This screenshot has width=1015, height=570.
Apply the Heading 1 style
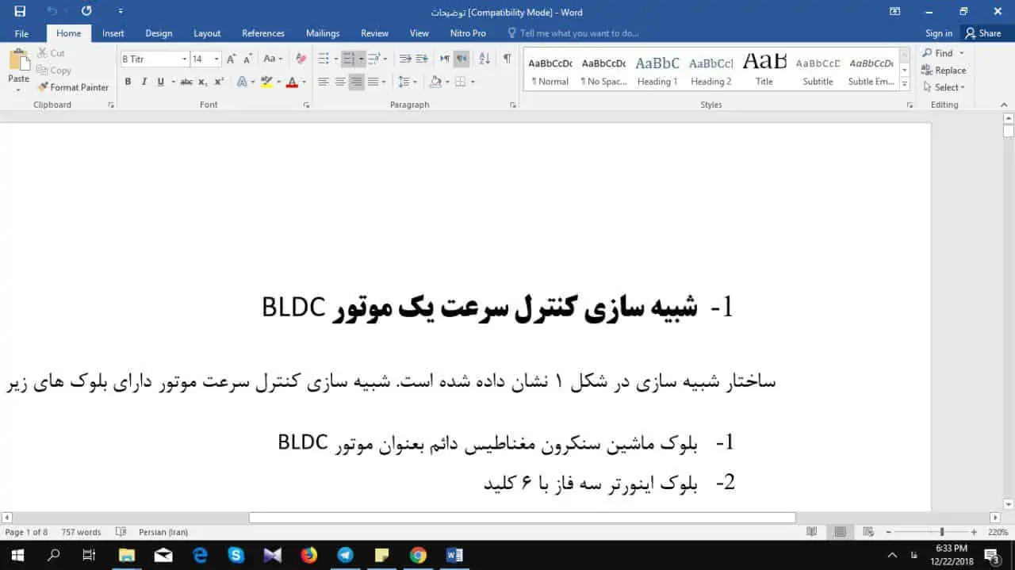(657, 70)
